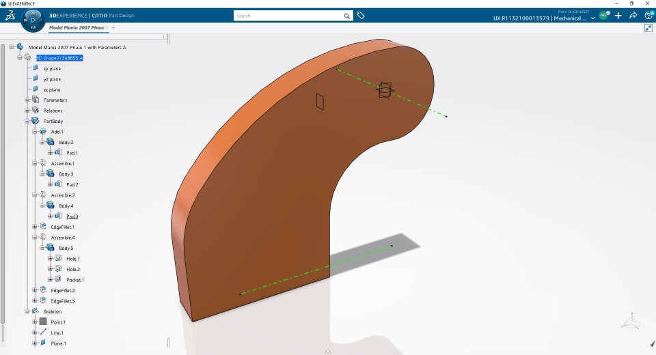
Task: Open the help question mark icon
Action: pyautogui.click(x=649, y=16)
